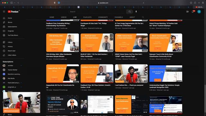Go back with Safari back arrow
The height and width of the screenshot is (116, 206).
pos(18,3)
